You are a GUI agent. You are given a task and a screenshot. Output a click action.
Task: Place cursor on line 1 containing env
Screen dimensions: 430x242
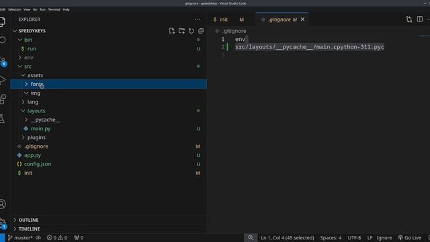coord(241,39)
